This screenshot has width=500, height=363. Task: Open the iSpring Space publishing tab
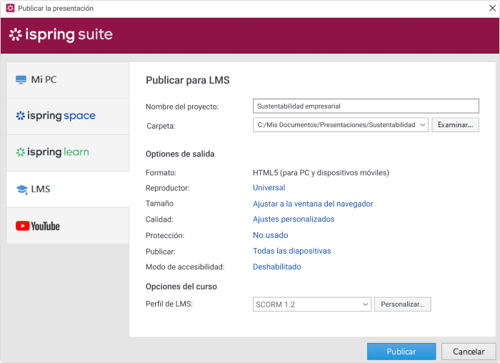68,116
